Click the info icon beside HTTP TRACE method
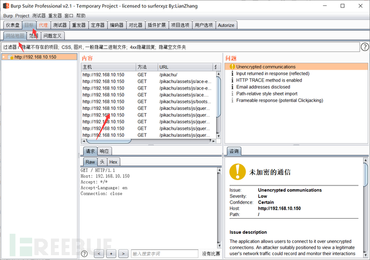The width and height of the screenshot is (370, 260). (x=232, y=80)
